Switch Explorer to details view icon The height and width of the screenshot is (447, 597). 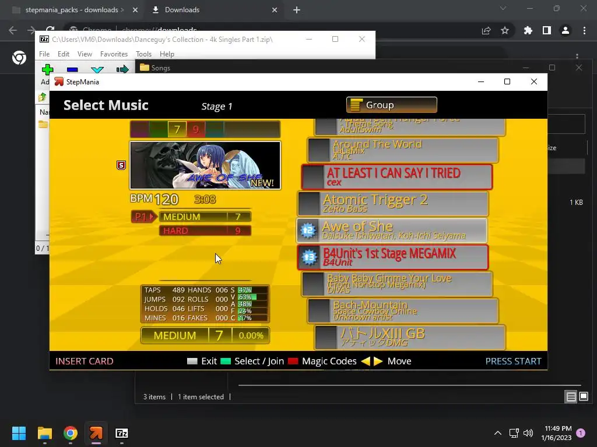(571, 397)
